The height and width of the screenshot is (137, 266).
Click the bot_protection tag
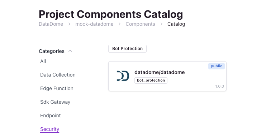pos(151,80)
